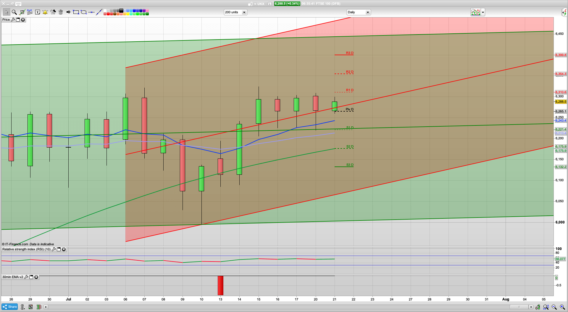Click the Raff regression channel tool
This screenshot has height=312, width=568.
pos(30,12)
